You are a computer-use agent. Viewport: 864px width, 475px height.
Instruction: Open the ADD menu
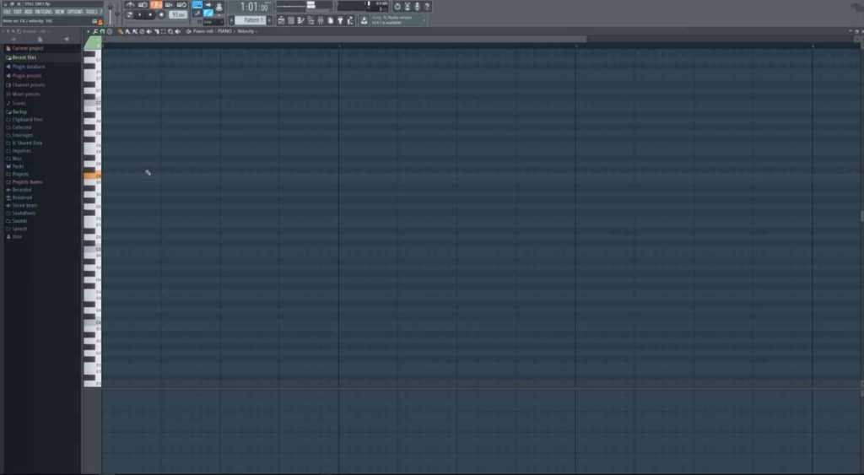pyautogui.click(x=28, y=12)
